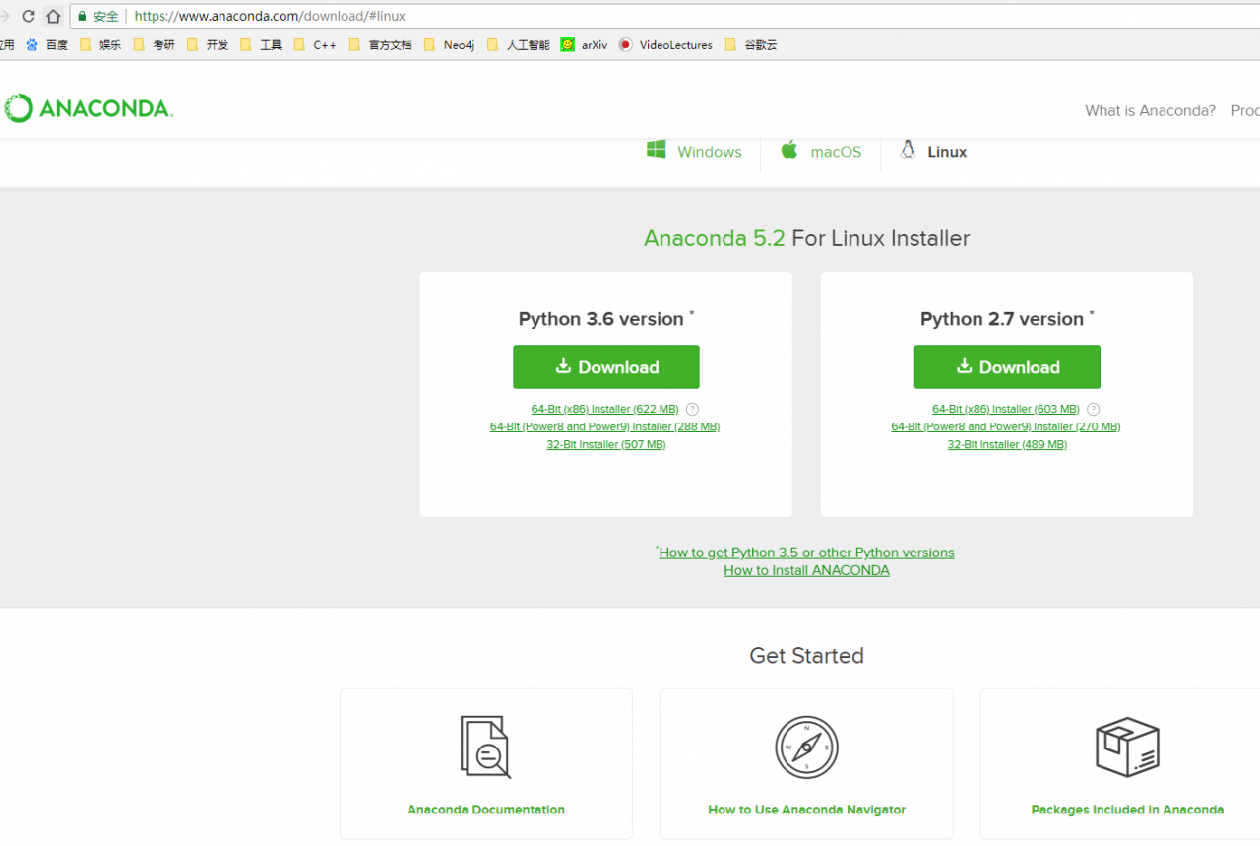
Task: Click the browser address bar URL
Action: point(270,16)
